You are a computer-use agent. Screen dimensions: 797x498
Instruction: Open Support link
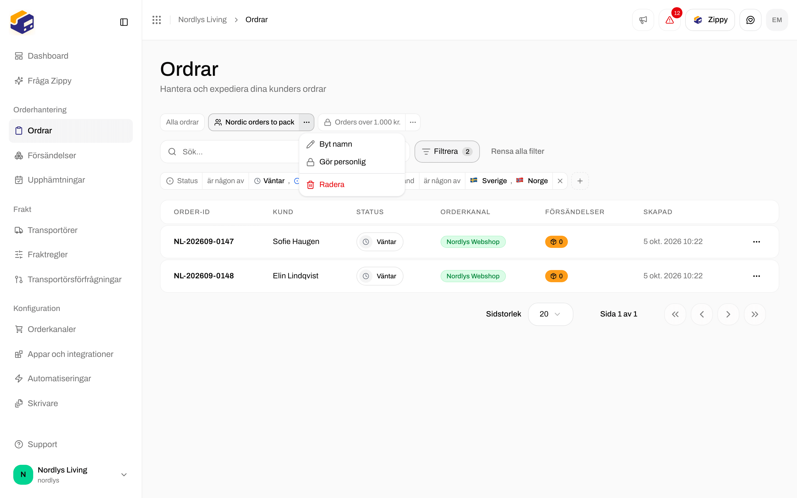[71, 444]
